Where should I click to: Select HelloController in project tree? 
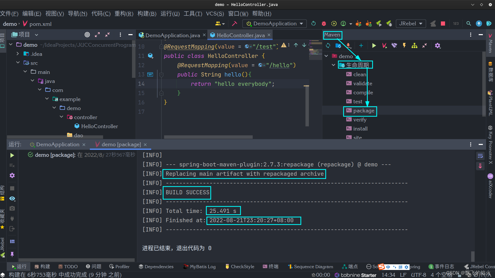click(99, 126)
